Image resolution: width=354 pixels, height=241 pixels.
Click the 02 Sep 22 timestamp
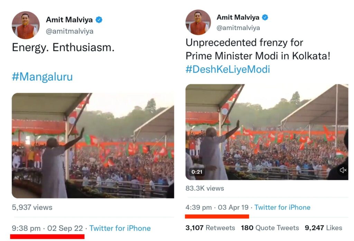tap(65, 228)
